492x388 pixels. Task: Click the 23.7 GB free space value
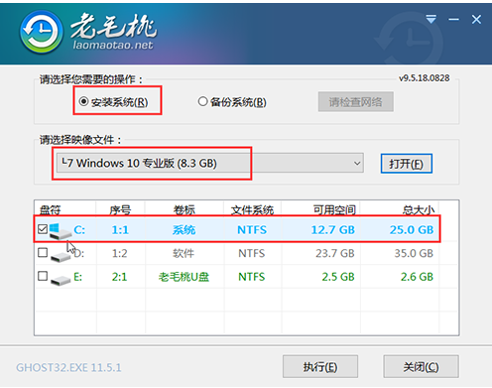tap(335, 253)
